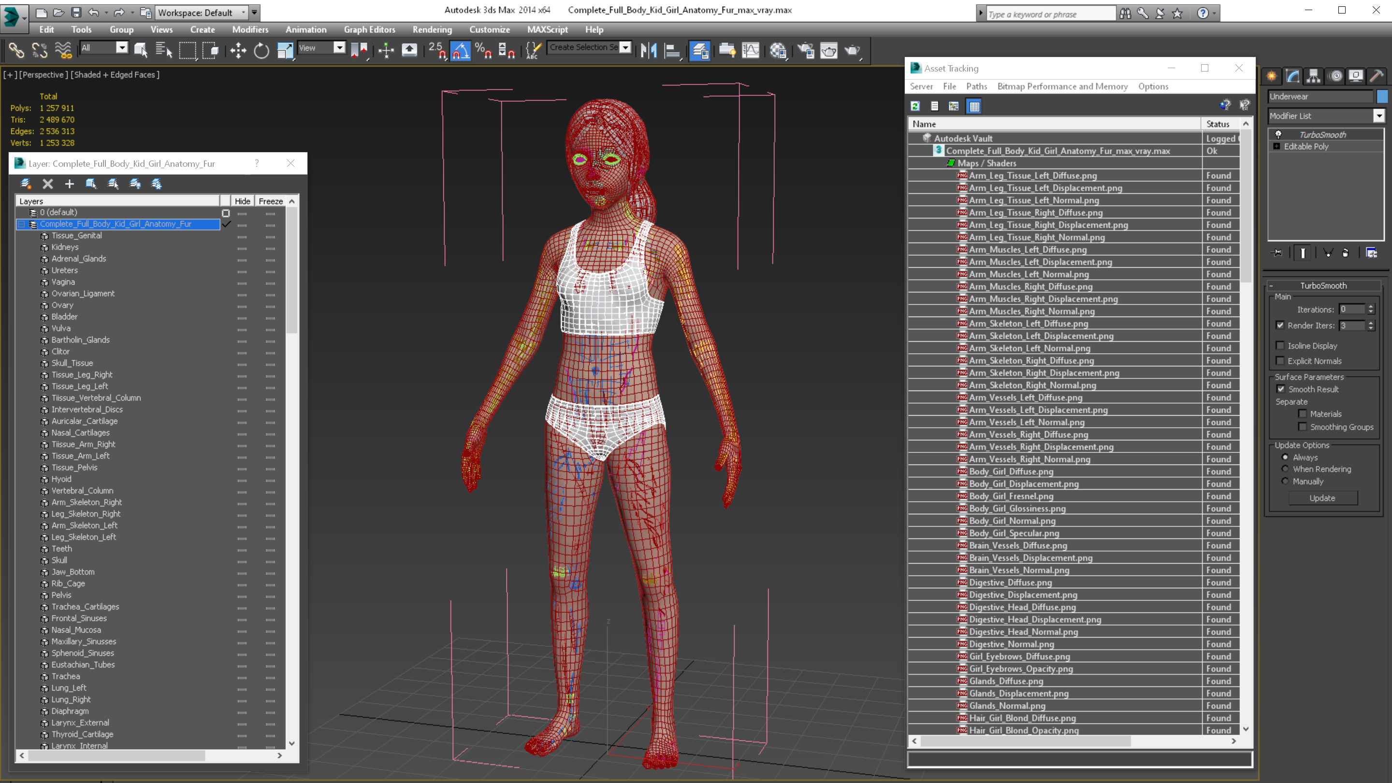Create new layer in Layer dialog
The width and height of the screenshot is (1392, 783).
pos(26,184)
